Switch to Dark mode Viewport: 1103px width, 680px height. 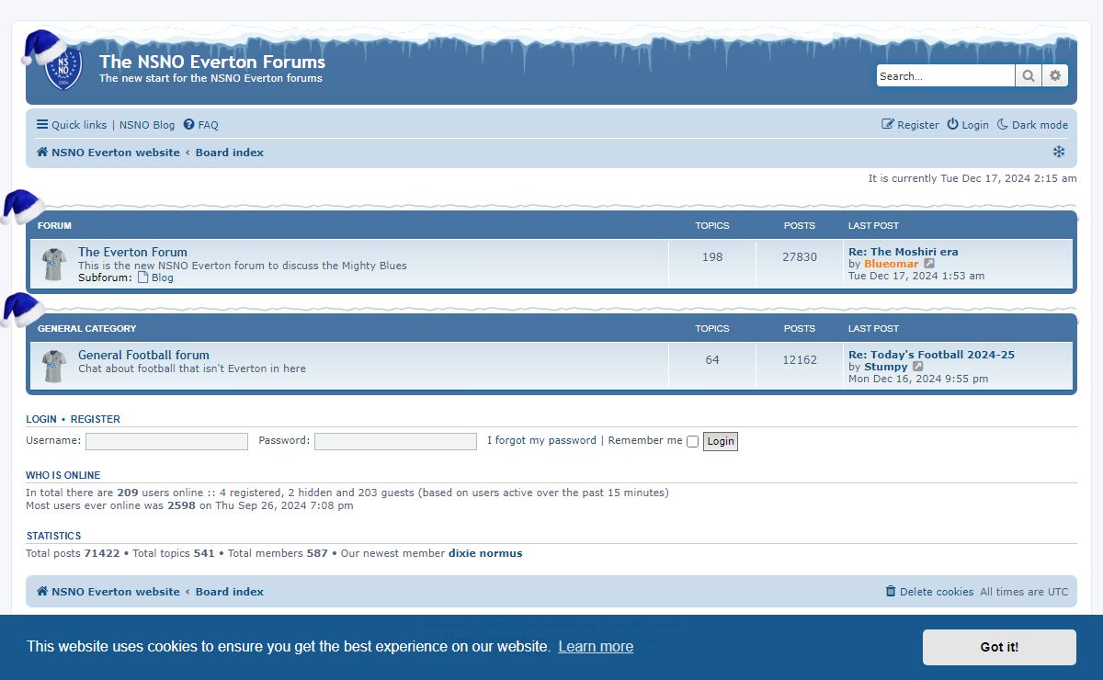pos(1033,125)
